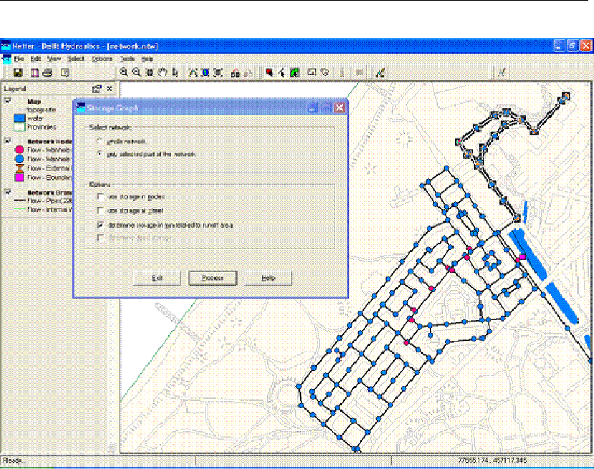This screenshot has height=469, width=594.
Task: Toggle Network Nodes legend group visibility
Action: click(8, 141)
